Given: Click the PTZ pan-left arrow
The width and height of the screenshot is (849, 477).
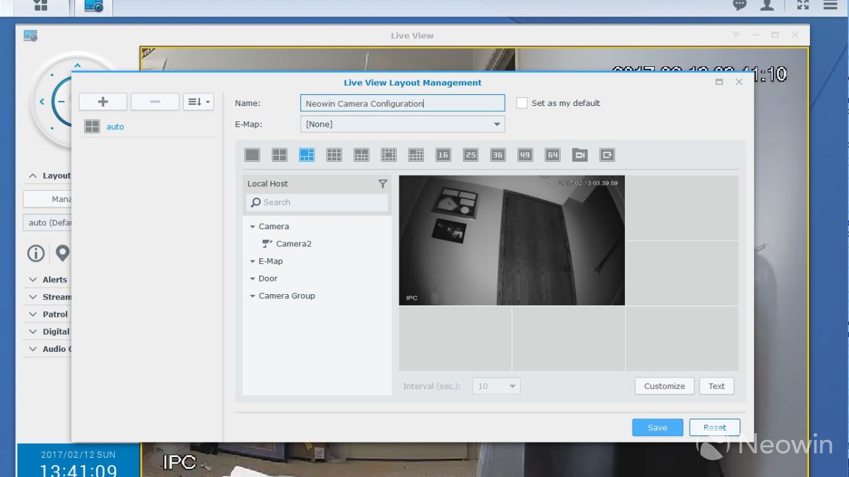Looking at the screenshot, I should (42, 101).
